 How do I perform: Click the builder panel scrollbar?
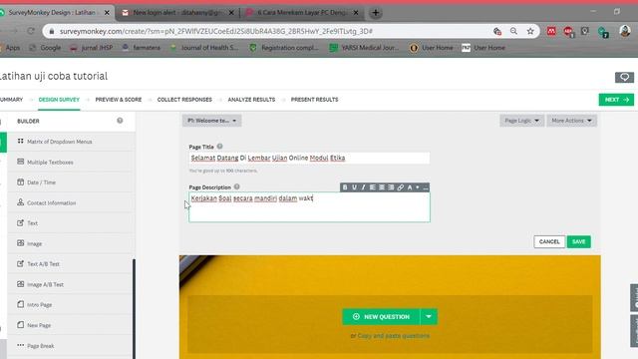pos(134,308)
